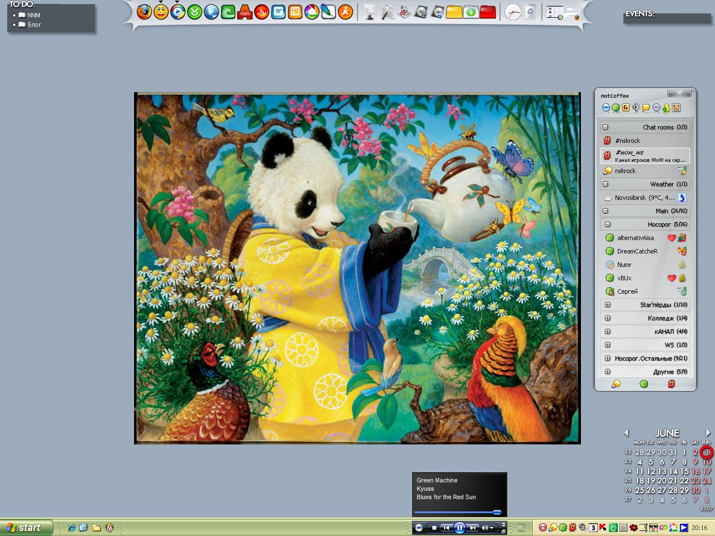Open the feather quill dock icon
This screenshot has height=536, width=715.
coord(328,12)
